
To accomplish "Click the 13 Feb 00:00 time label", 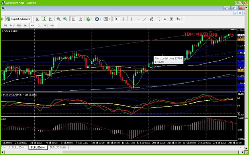I will (x=98, y=143).
